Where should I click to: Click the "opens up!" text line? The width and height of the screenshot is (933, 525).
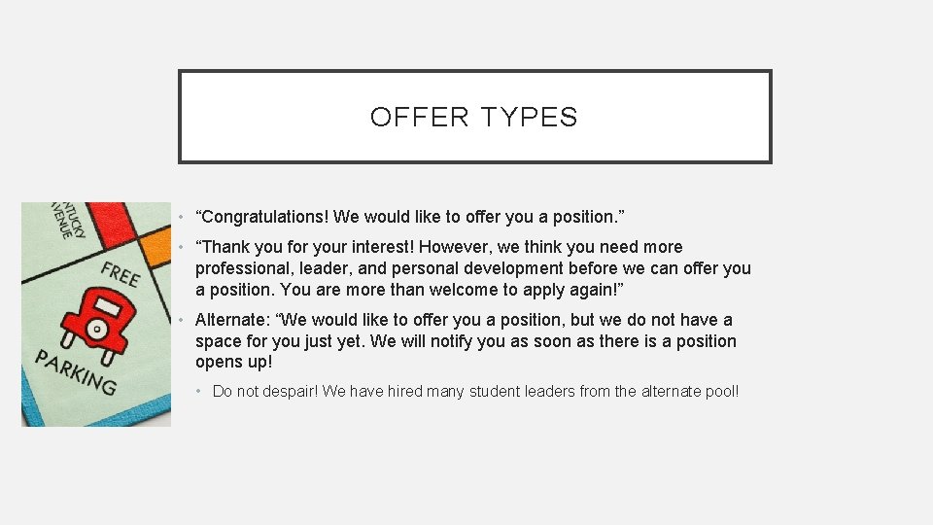(234, 363)
